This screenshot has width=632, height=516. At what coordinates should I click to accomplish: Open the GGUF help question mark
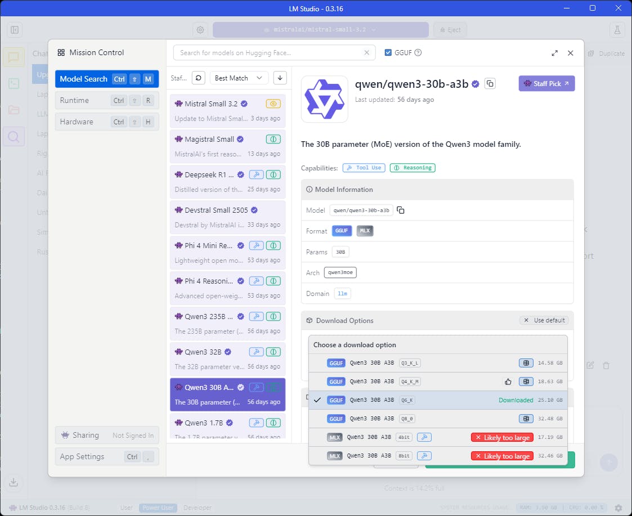point(418,52)
